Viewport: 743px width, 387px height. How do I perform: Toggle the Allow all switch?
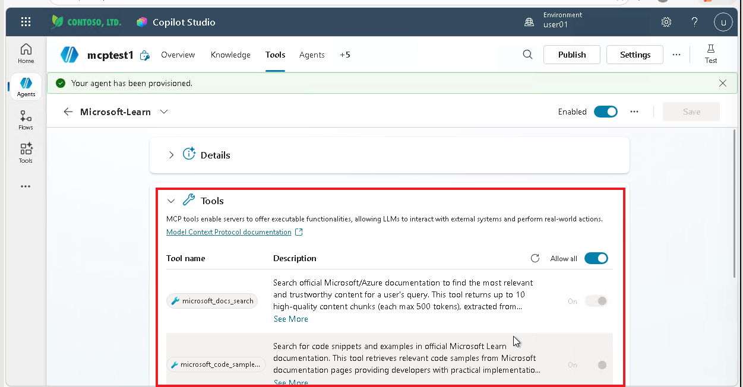click(x=596, y=258)
